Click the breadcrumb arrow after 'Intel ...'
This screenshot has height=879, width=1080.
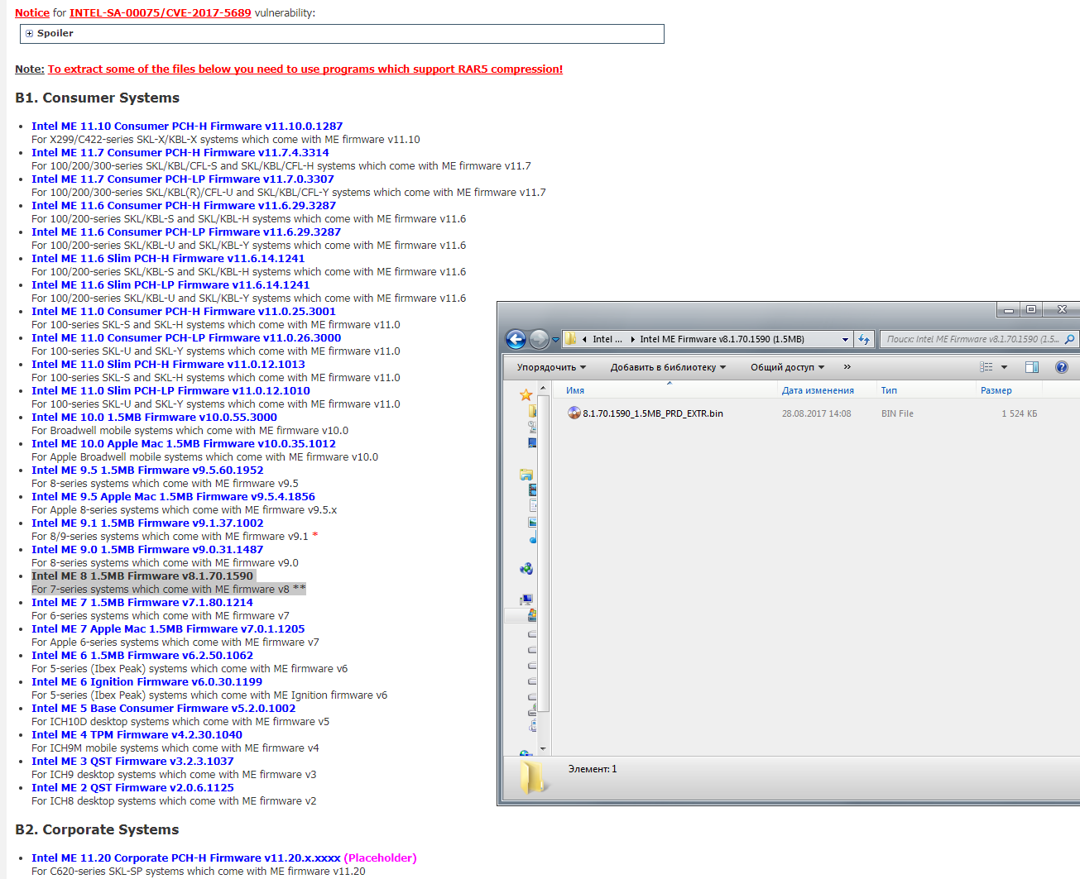tap(632, 339)
